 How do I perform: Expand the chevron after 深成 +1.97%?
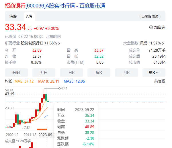pyautogui.click(x=163, y=43)
